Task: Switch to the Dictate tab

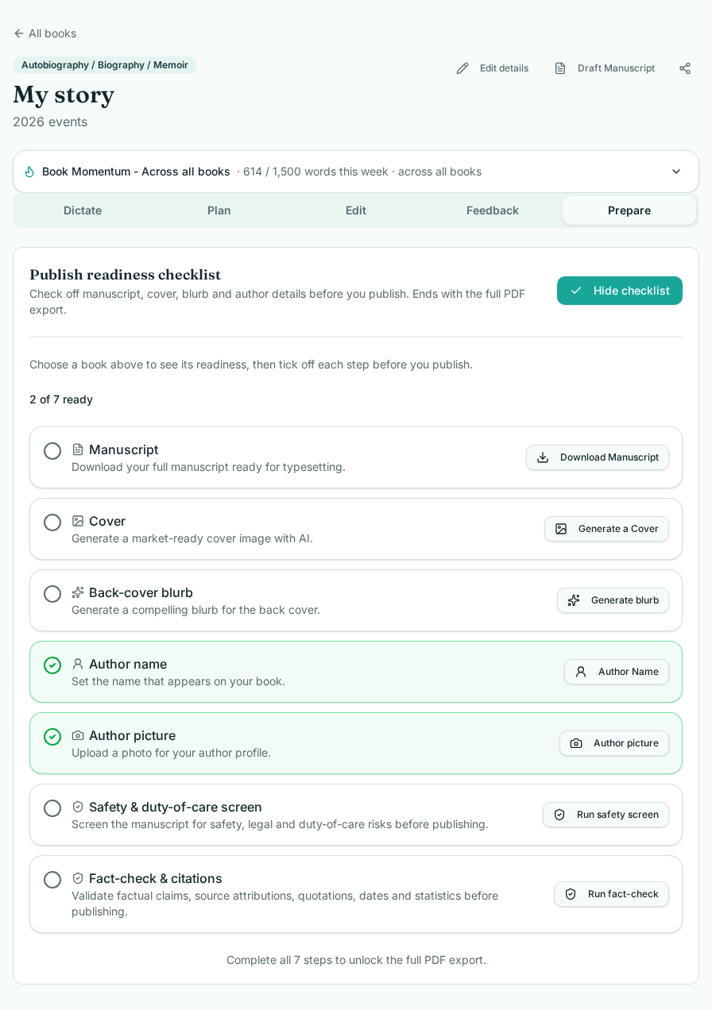Action: (x=83, y=210)
